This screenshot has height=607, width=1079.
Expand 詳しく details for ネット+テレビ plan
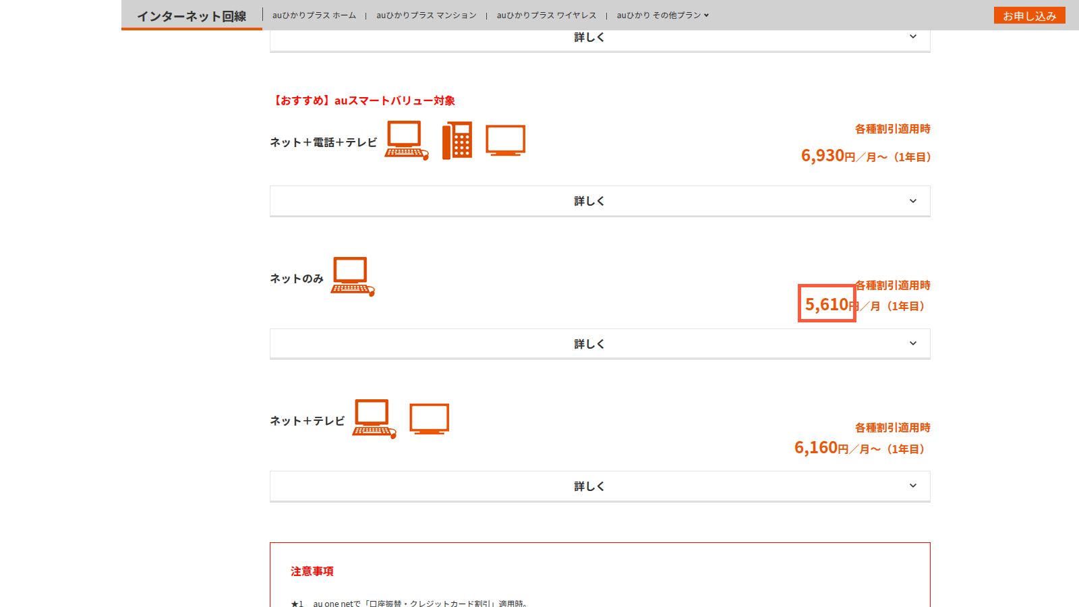(x=600, y=486)
